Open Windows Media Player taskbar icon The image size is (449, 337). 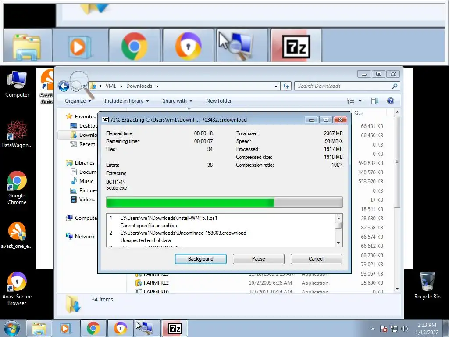[x=66, y=328]
